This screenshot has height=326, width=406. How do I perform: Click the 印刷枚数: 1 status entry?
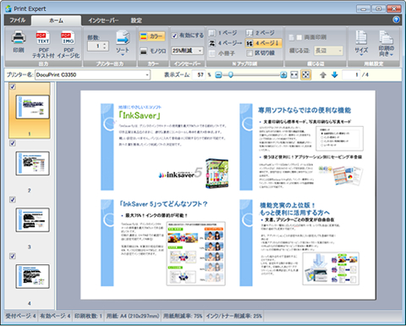[x=88, y=316]
